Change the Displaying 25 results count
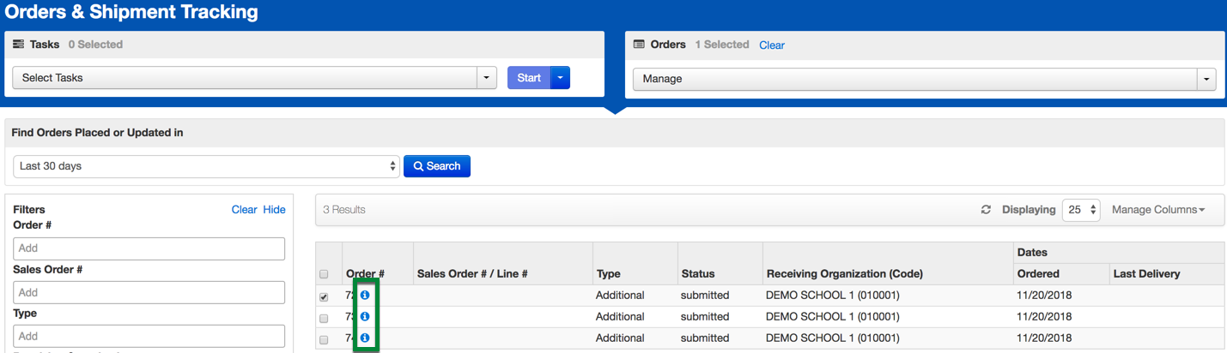 tap(1080, 210)
